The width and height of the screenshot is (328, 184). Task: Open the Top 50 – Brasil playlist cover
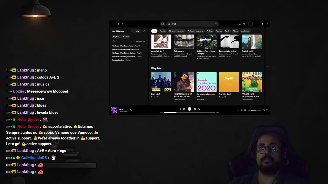pos(229,82)
